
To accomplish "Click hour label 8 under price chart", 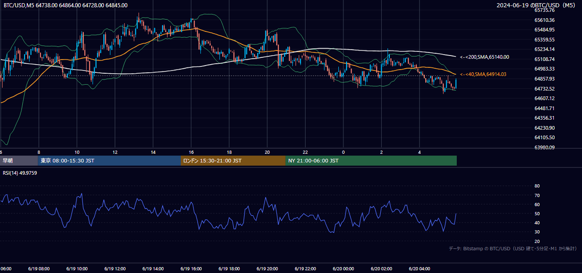I will pos(39,152).
